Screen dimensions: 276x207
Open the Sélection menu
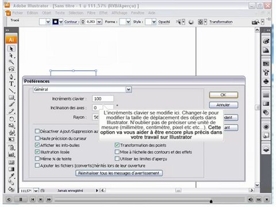coord(76,13)
